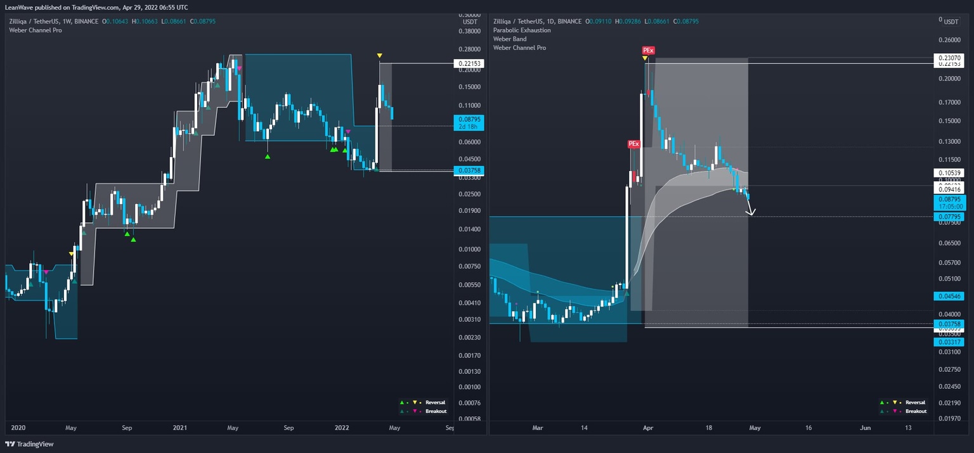Click the 0.22153 price label on weekly chart
This screenshot has height=453, width=974.
pyautogui.click(x=469, y=63)
